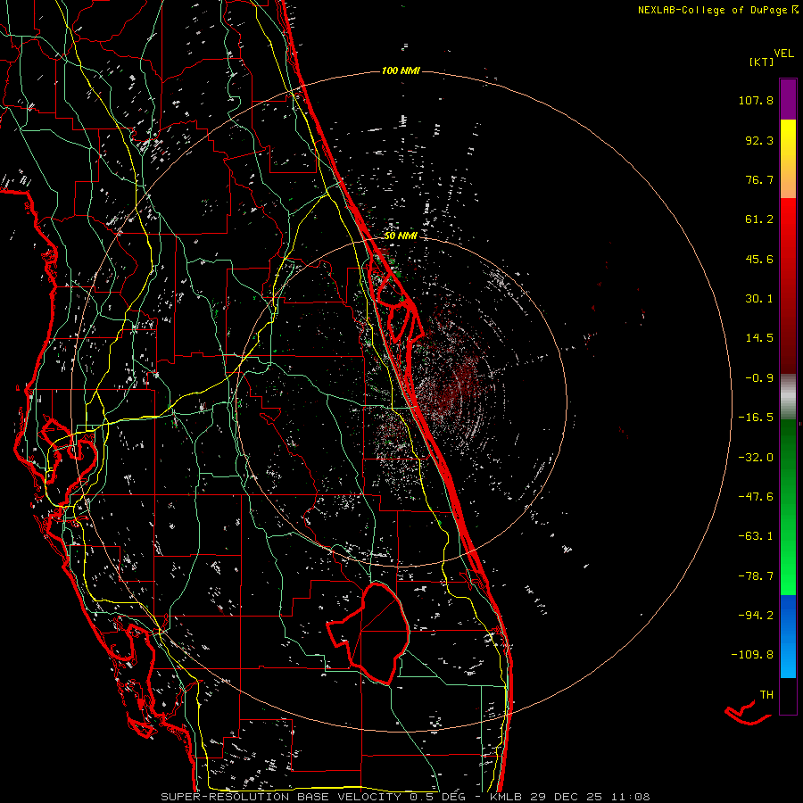This screenshot has width=803, height=803.
Task: Click the 100 NMI range ring label
Action: (401, 70)
